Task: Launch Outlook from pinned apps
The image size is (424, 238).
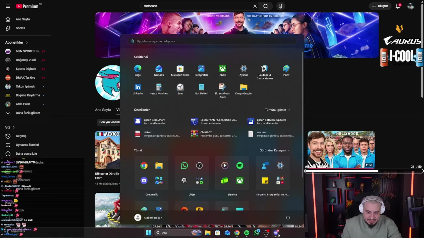Action: 159,71
